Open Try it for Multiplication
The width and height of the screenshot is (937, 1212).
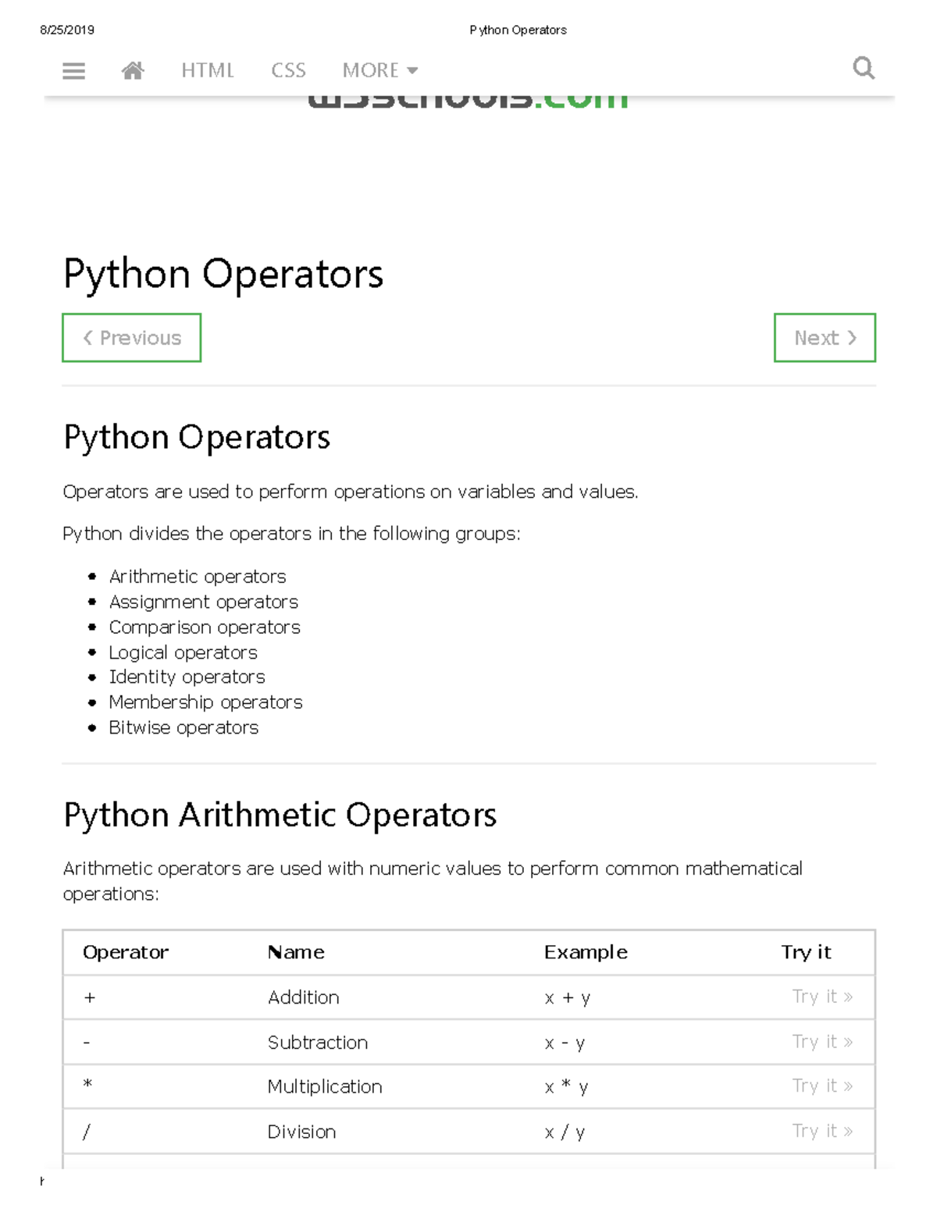tap(821, 1086)
